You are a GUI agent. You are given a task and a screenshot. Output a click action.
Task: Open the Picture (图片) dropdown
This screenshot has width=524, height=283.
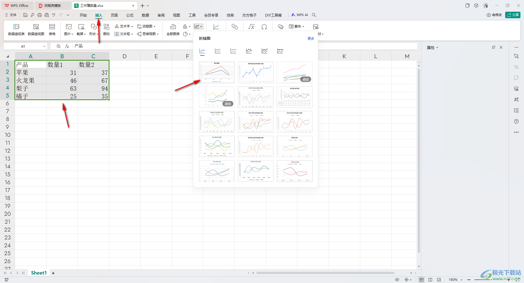click(x=69, y=34)
